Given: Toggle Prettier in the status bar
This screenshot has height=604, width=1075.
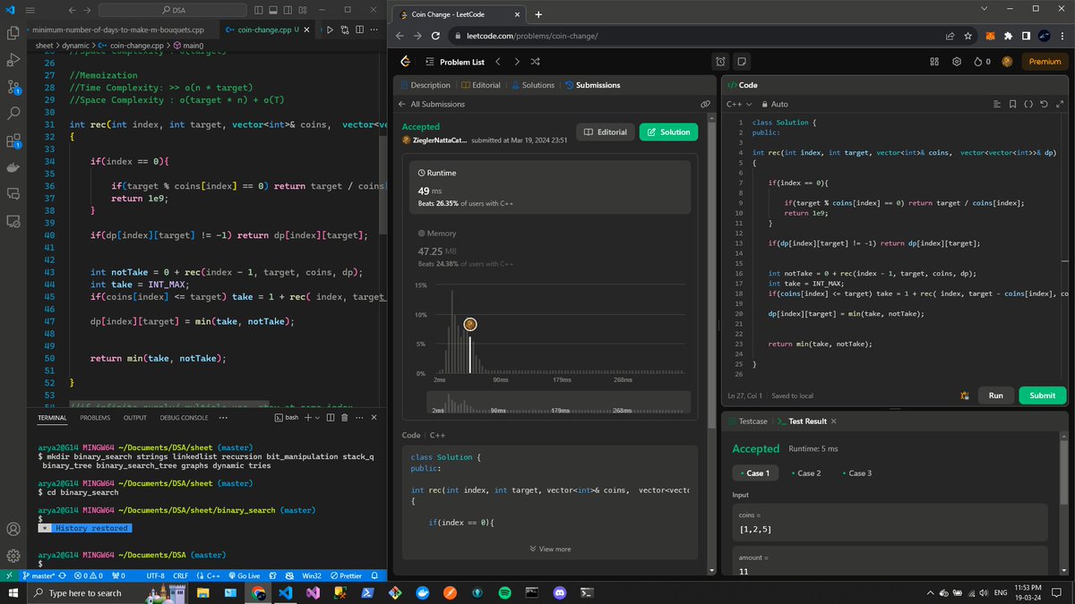Looking at the screenshot, I should pyautogui.click(x=346, y=576).
